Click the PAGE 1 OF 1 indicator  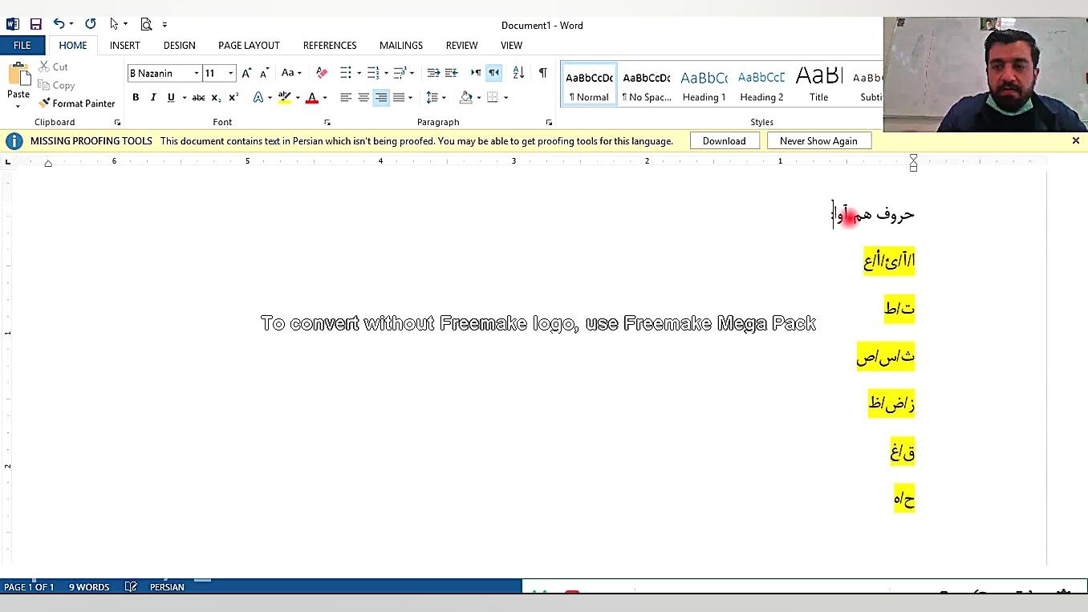[x=29, y=587]
